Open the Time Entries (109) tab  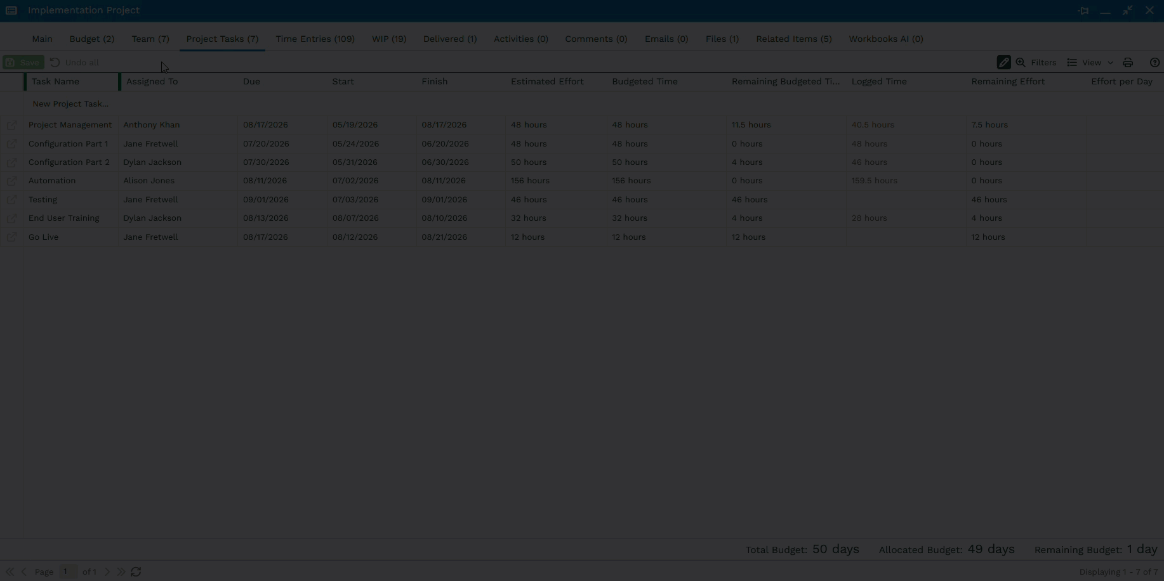coord(315,39)
